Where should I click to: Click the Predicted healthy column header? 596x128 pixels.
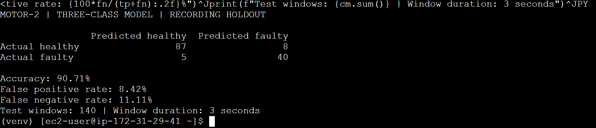(138, 36)
